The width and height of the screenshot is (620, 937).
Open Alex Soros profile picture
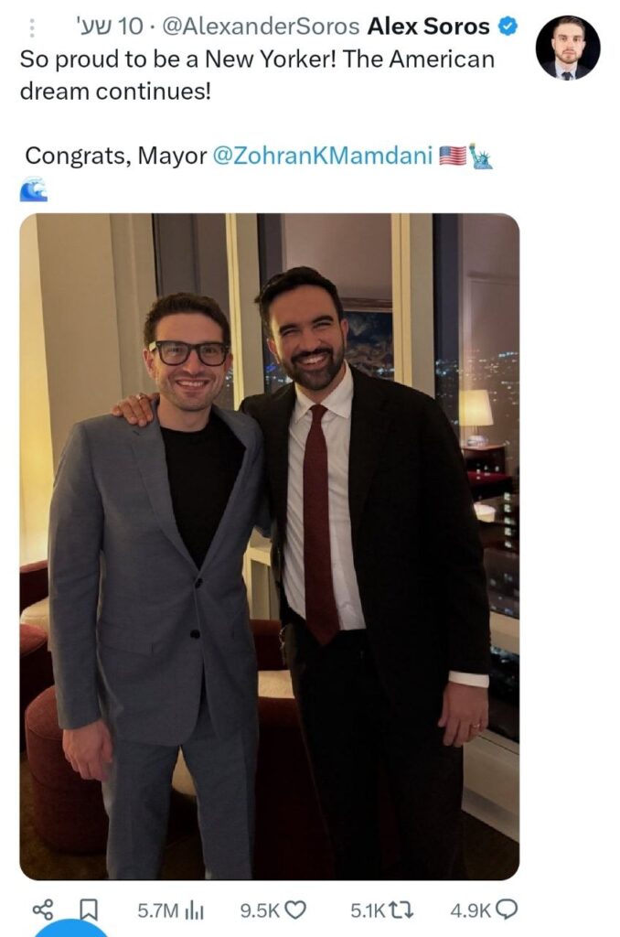pos(567,48)
